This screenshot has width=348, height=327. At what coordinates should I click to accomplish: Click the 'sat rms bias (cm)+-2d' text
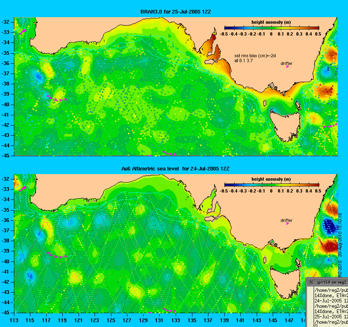pos(255,56)
